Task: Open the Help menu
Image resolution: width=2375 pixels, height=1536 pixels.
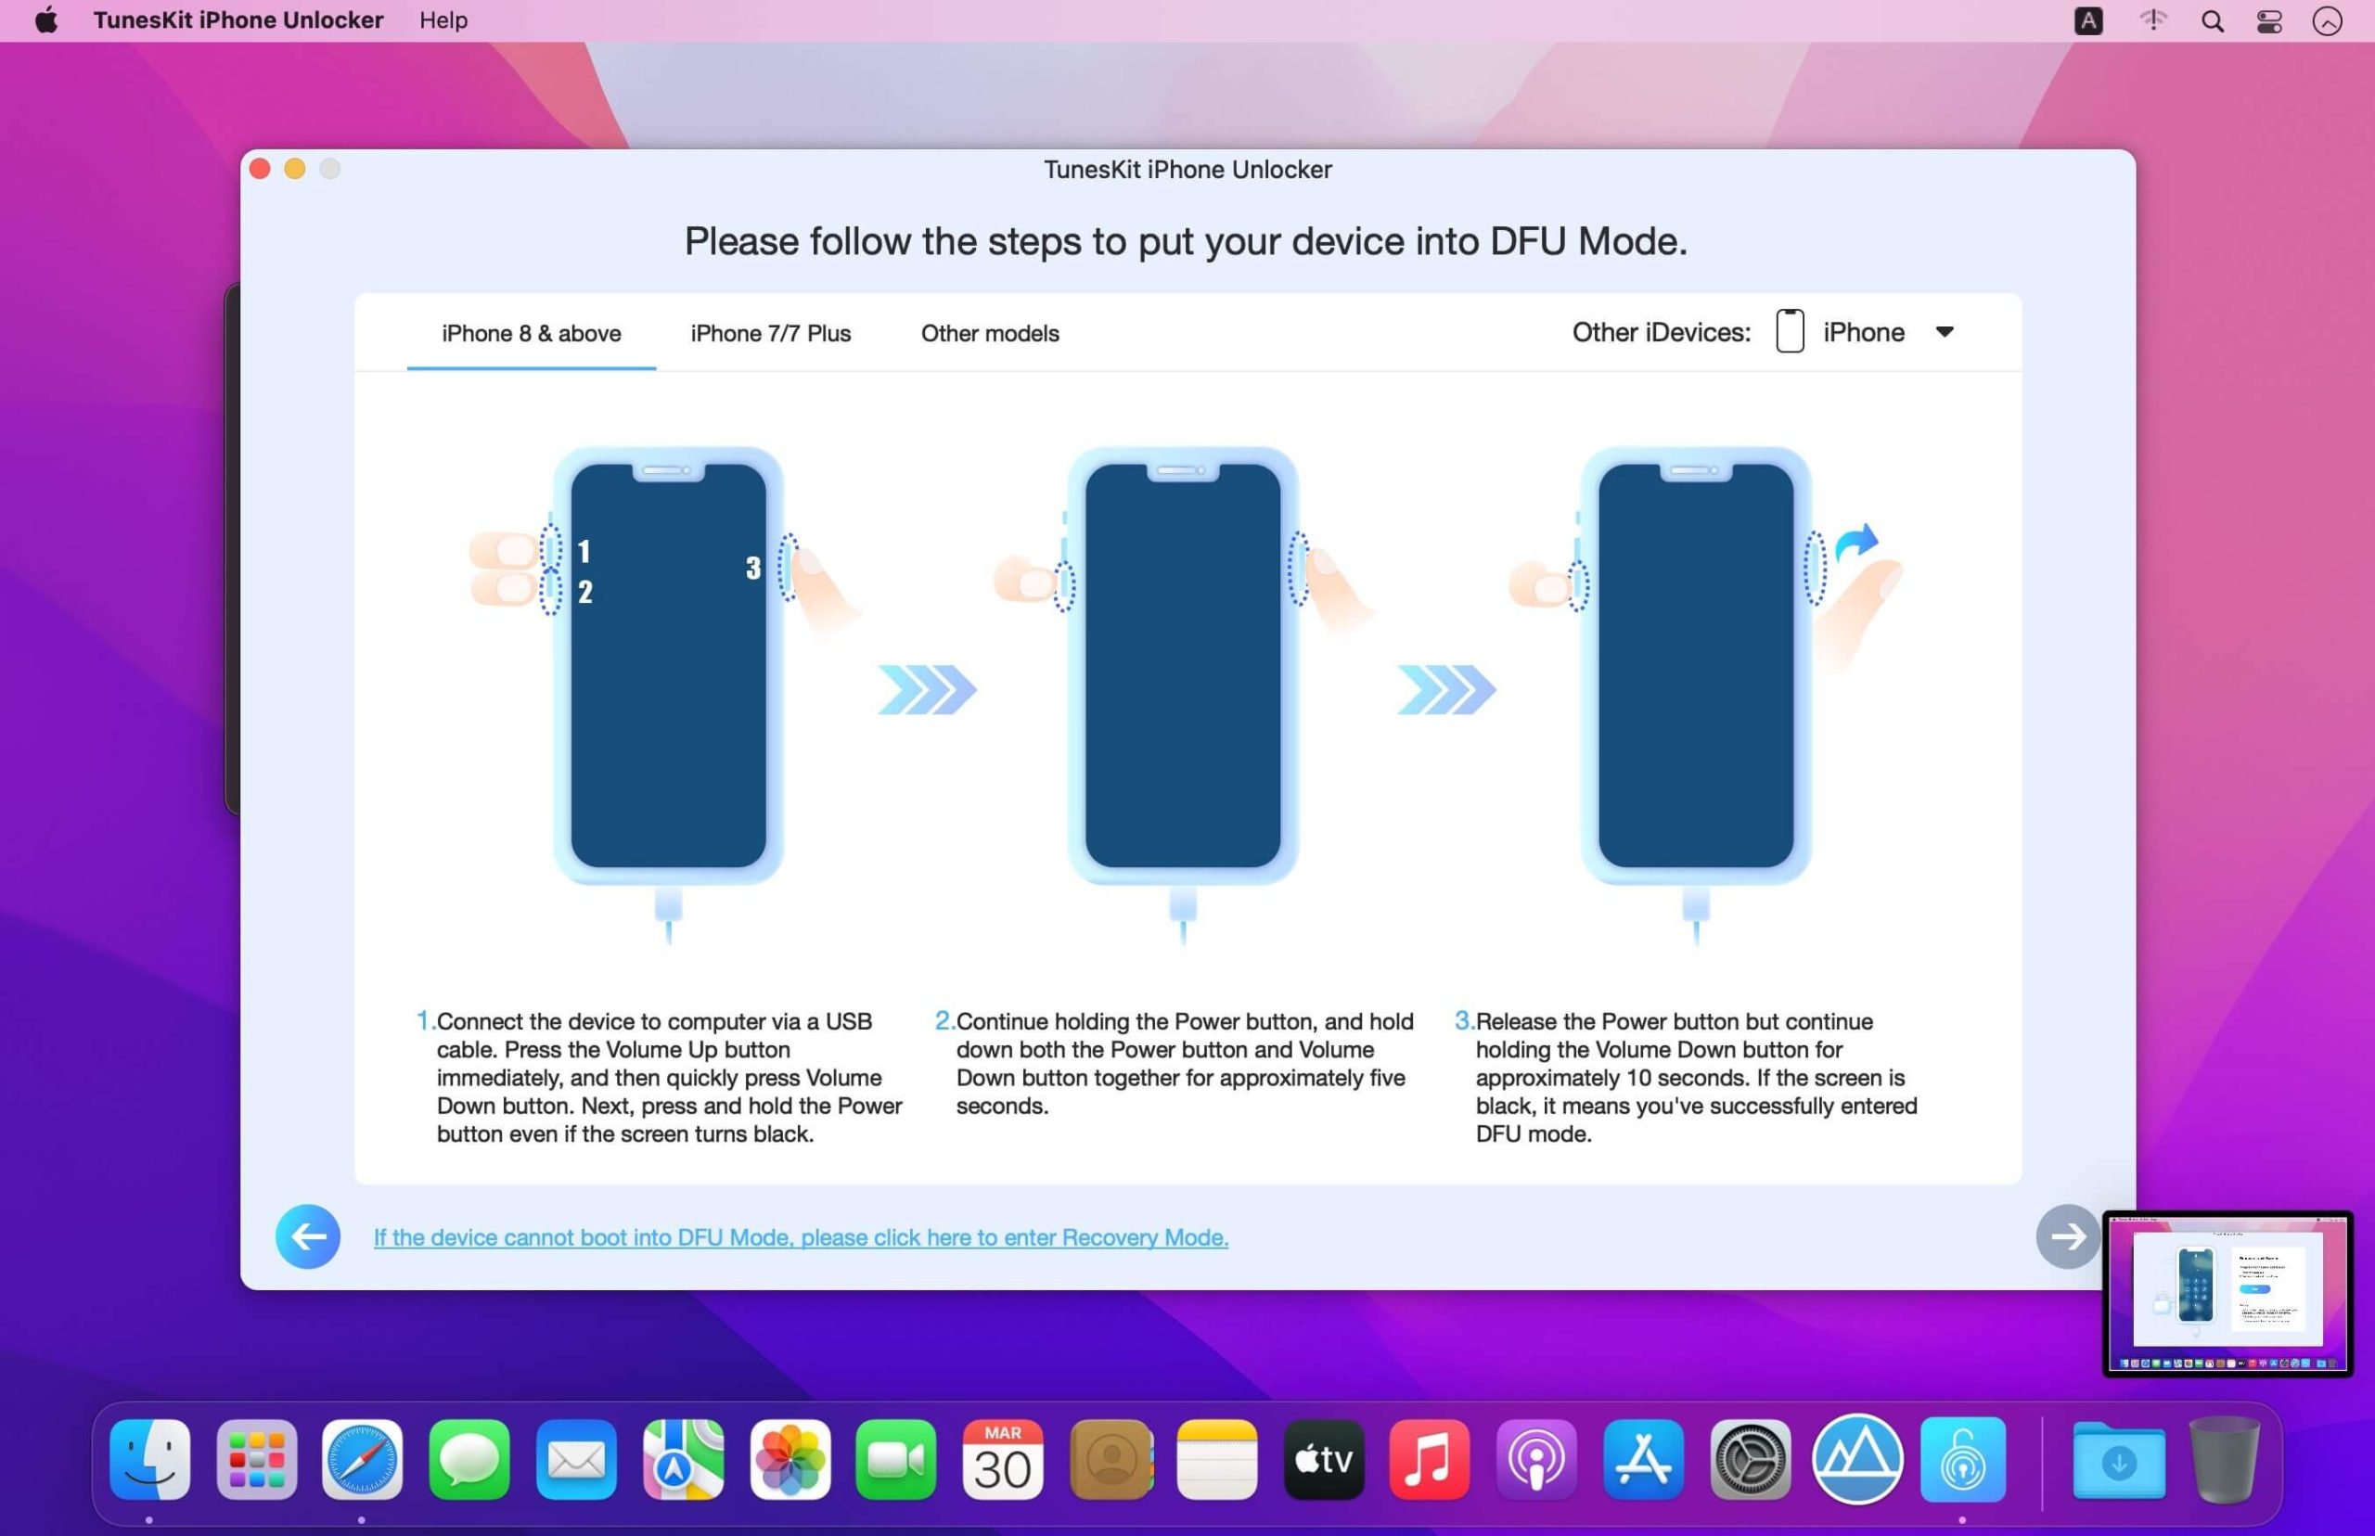Action: coord(442,20)
